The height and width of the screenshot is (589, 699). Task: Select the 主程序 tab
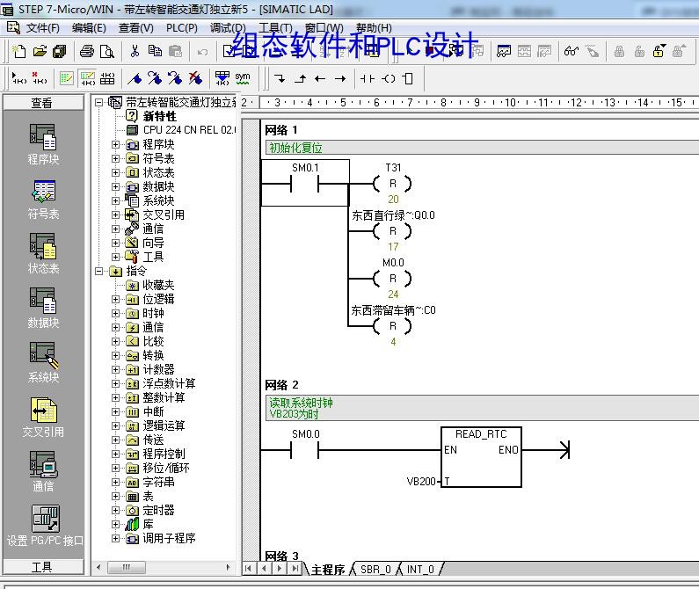pos(328,570)
